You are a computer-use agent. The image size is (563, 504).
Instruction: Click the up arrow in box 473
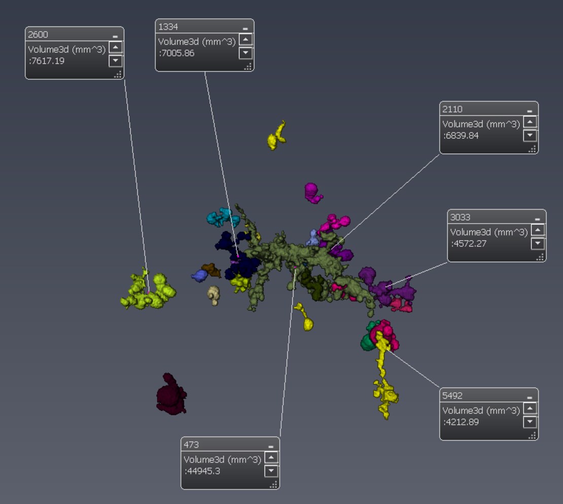pos(272,457)
